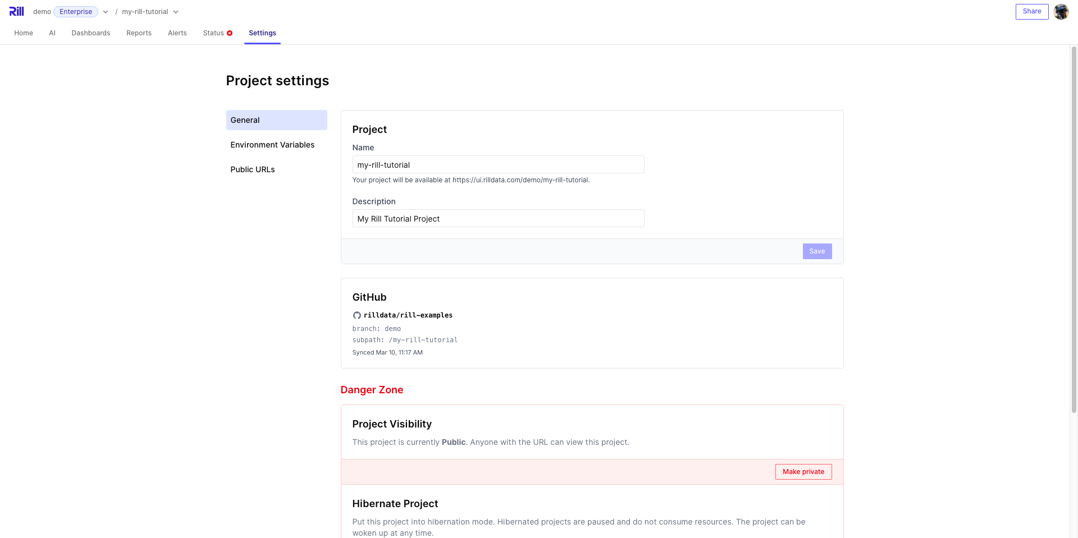Open the AI section

pyautogui.click(x=52, y=33)
